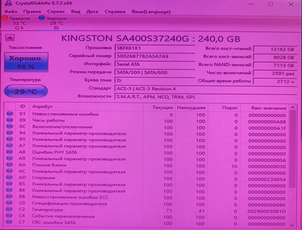Click the Raw-значения column header
302x230 pixels.
coord(265,108)
